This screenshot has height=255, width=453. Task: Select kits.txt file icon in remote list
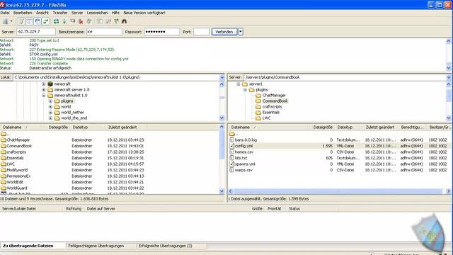tap(231, 158)
